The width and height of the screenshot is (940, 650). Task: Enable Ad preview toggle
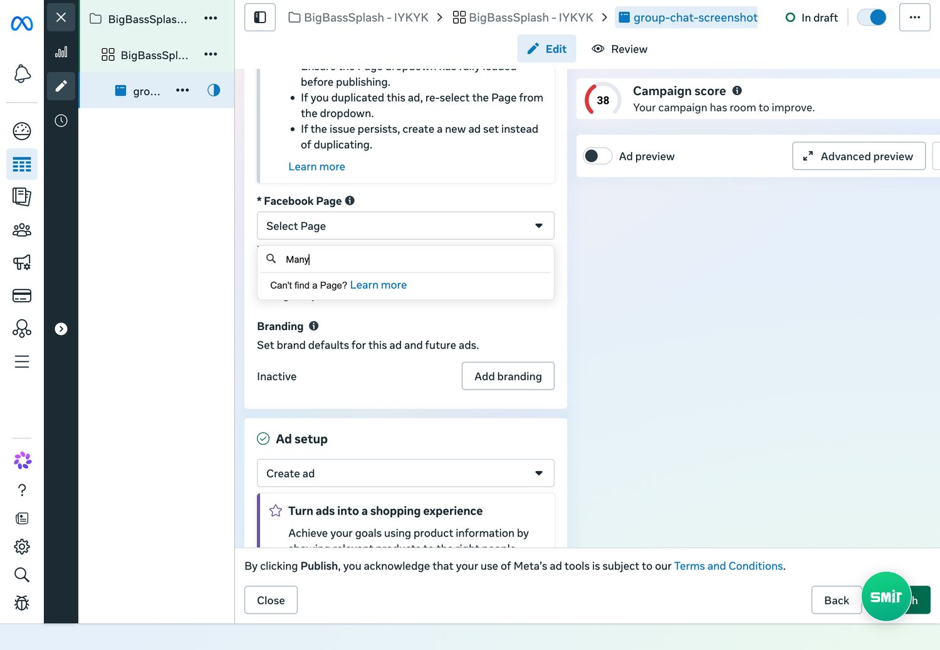[597, 156]
